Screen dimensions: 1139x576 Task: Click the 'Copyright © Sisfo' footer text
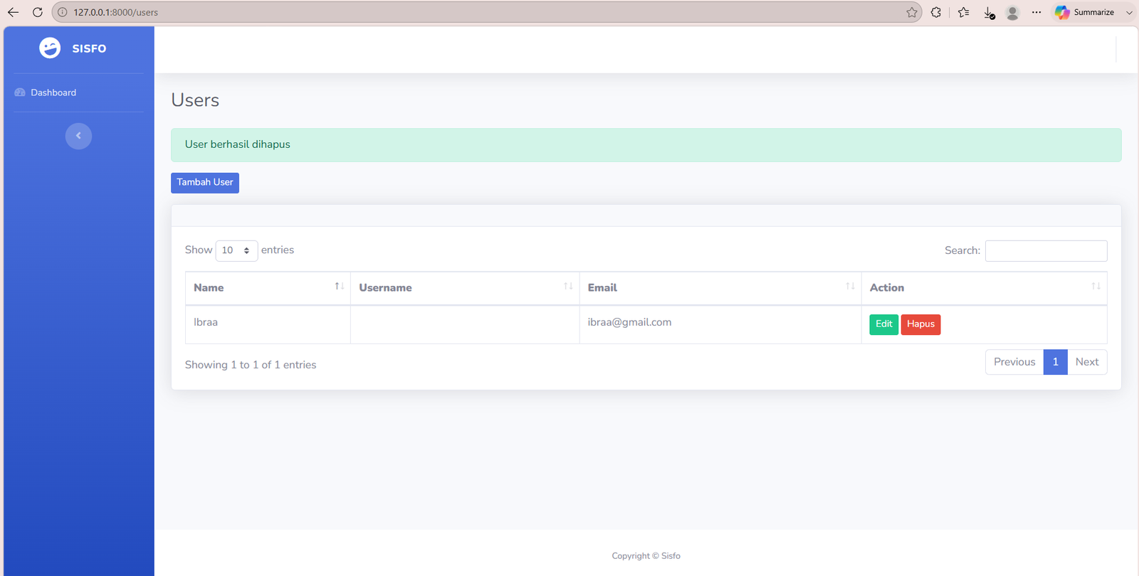coord(646,556)
